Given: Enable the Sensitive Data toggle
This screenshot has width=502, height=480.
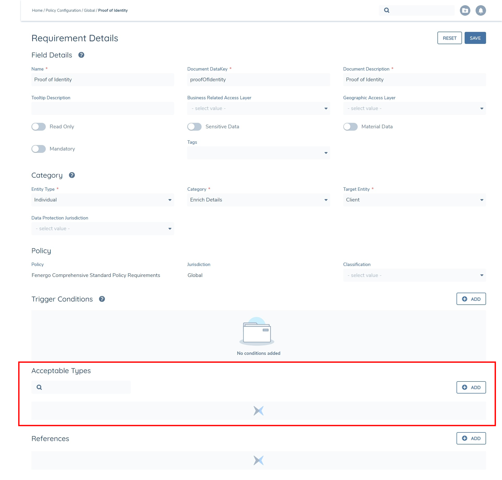Looking at the screenshot, I should coord(194,127).
